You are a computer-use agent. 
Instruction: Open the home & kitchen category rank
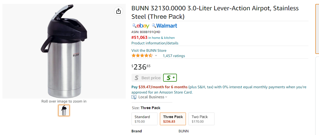pos(161,38)
